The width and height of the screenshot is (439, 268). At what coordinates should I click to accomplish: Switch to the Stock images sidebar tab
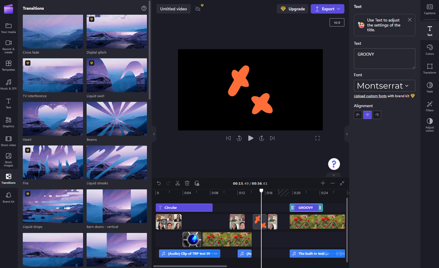(x=8, y=160)
